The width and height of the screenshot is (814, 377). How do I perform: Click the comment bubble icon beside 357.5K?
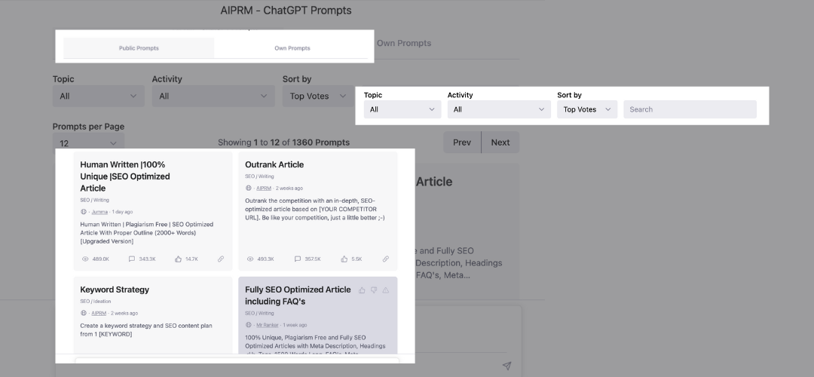point(298,259)
